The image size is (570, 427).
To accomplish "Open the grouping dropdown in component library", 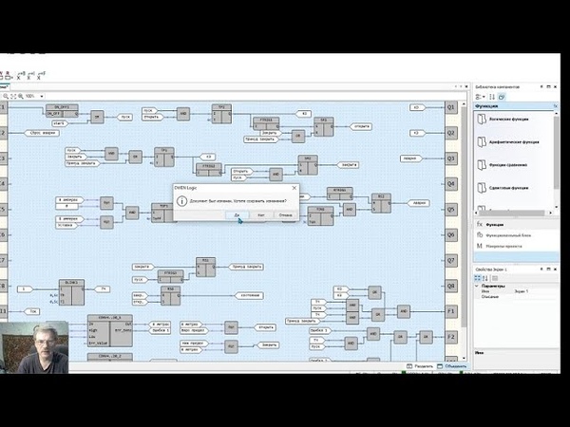I will coord(480,97).
